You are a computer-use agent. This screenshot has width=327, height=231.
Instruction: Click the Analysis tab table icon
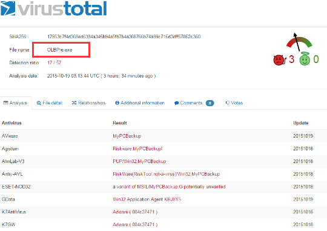point(5,102)
